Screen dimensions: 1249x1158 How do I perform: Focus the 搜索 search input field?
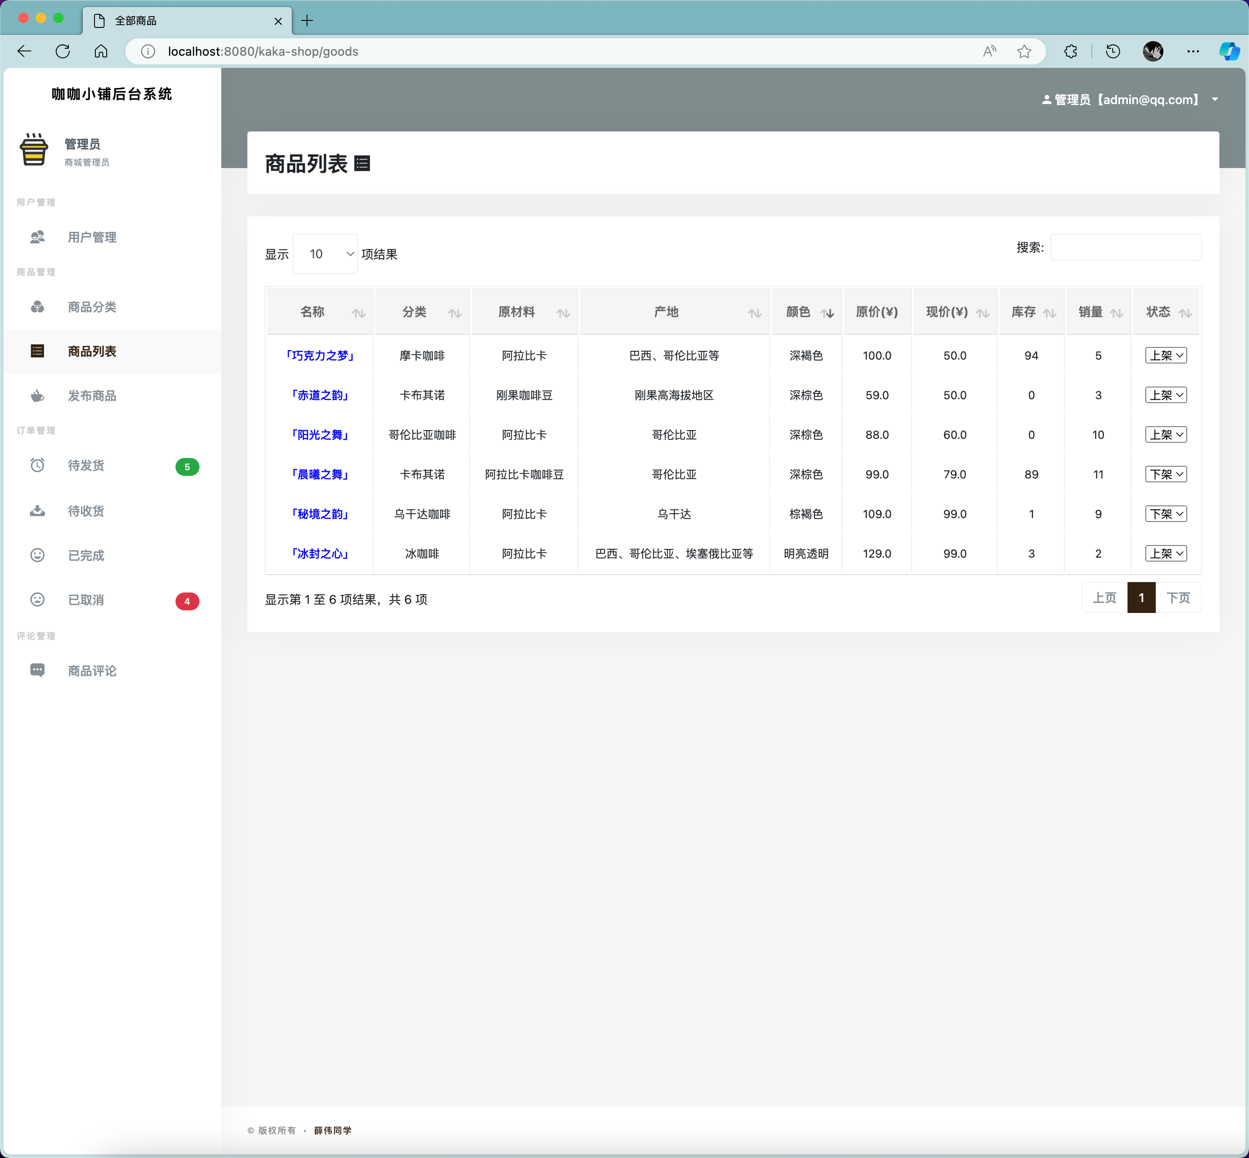pyautogui.click(x=1126, y=248)
